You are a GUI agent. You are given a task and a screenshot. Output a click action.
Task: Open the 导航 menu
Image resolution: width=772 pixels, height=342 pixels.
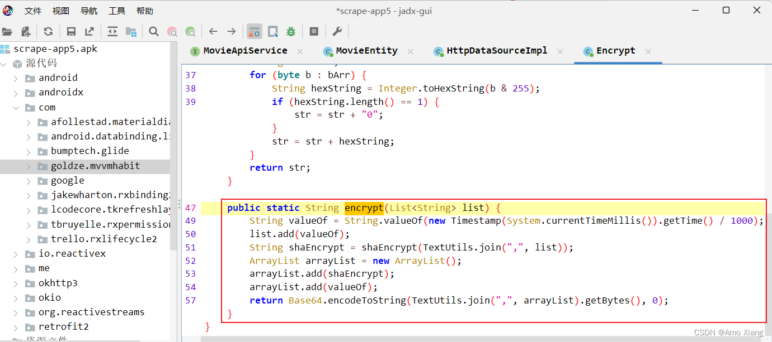point(89,11)
